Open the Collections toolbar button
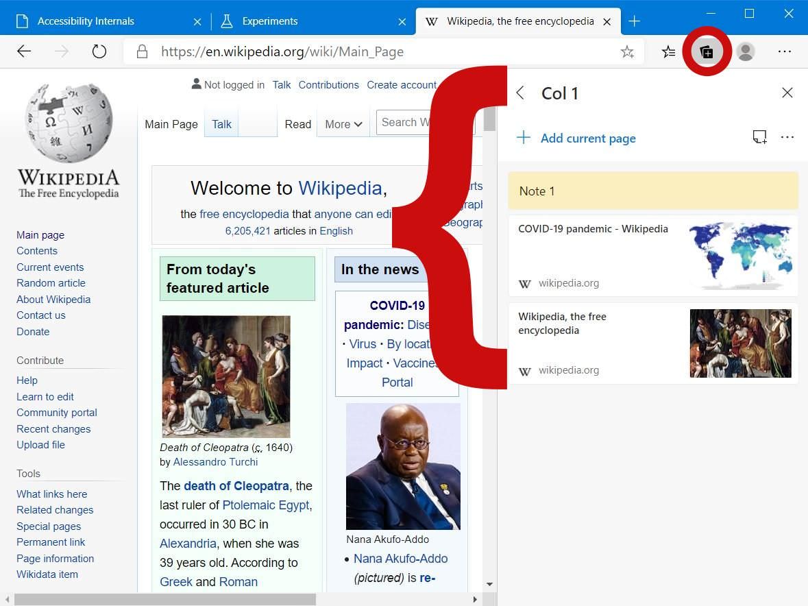The width and height of the screenshot is (808, 606). [707, 51]
